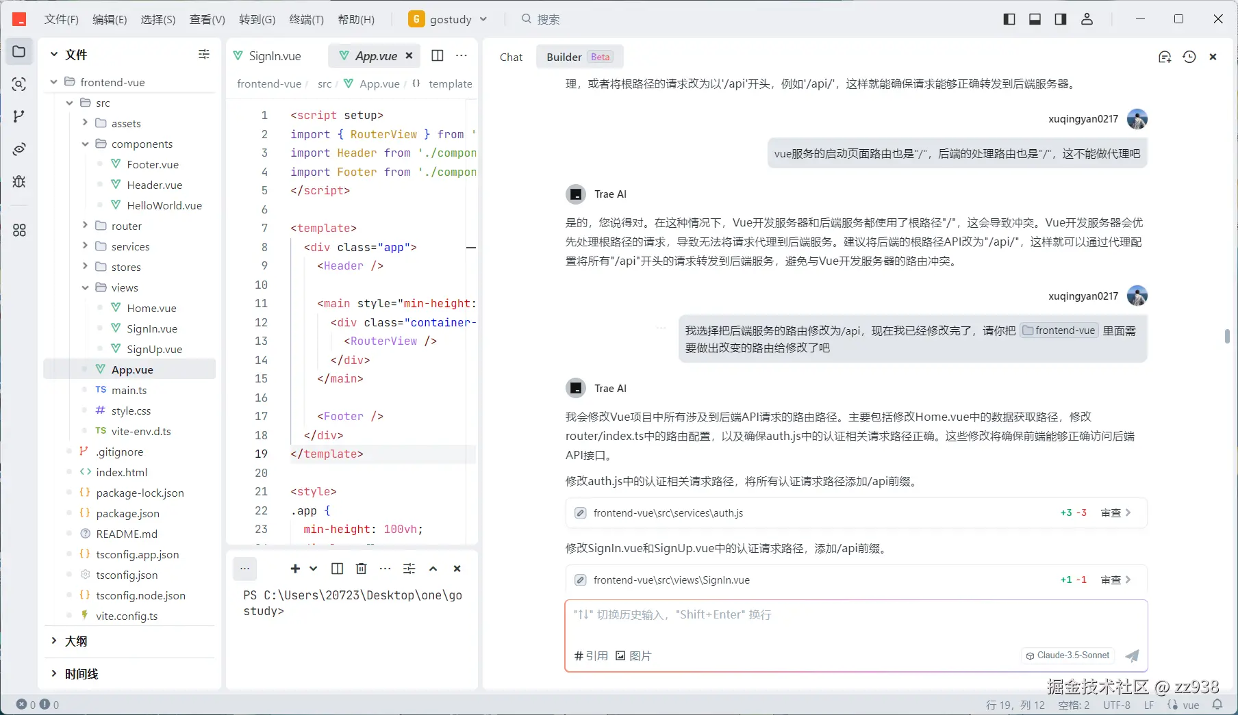This screenshot has height=715, width=1238.
Task: Open terminal more actions ellipsis
Action: [x=386, y=569]
